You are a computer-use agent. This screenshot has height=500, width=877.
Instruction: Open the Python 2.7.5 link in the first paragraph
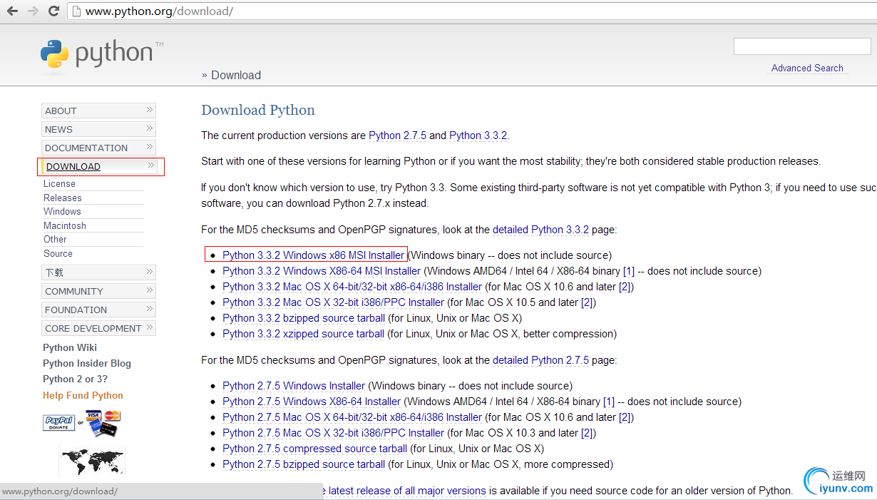pos(397,136)
